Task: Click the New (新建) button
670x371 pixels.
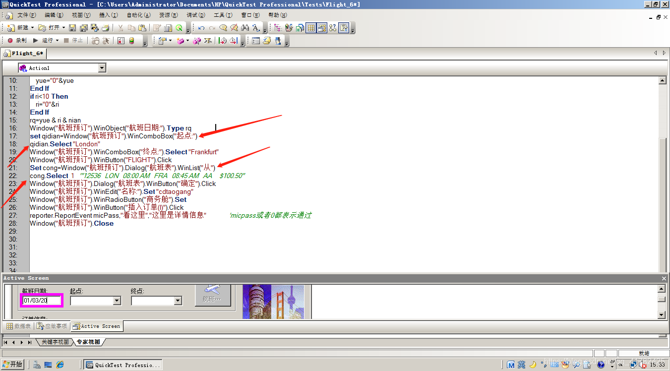Action: pos(18,28)
